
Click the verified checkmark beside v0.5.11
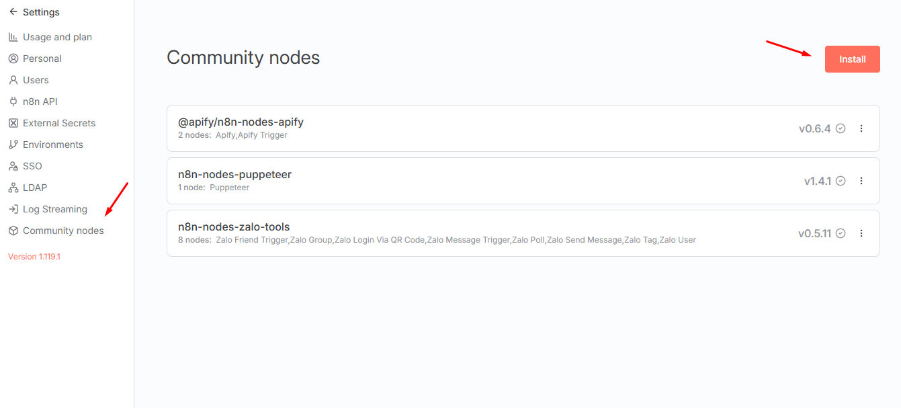click(x=841, y=233)
